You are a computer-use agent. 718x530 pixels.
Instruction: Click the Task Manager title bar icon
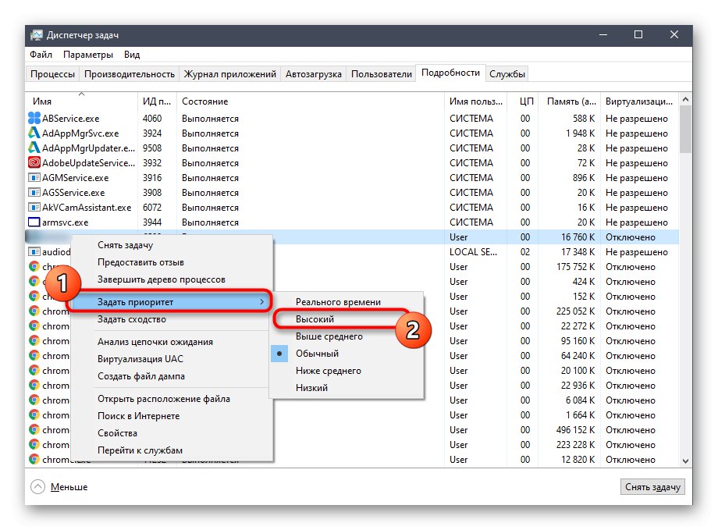(37, 35)
